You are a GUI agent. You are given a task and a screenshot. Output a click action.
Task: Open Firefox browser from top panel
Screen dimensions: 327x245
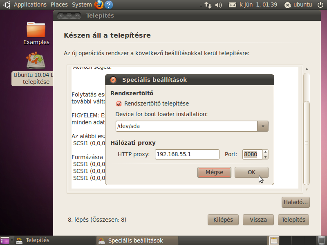click(99, 5)
